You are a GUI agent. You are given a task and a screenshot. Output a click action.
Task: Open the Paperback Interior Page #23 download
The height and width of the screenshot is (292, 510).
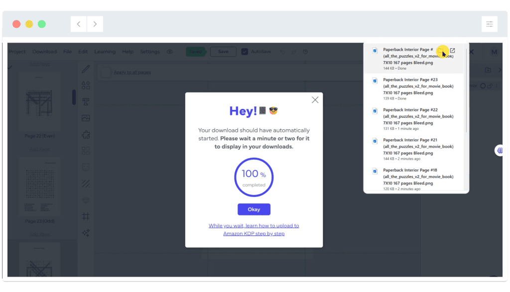click(x=413, y=89)
